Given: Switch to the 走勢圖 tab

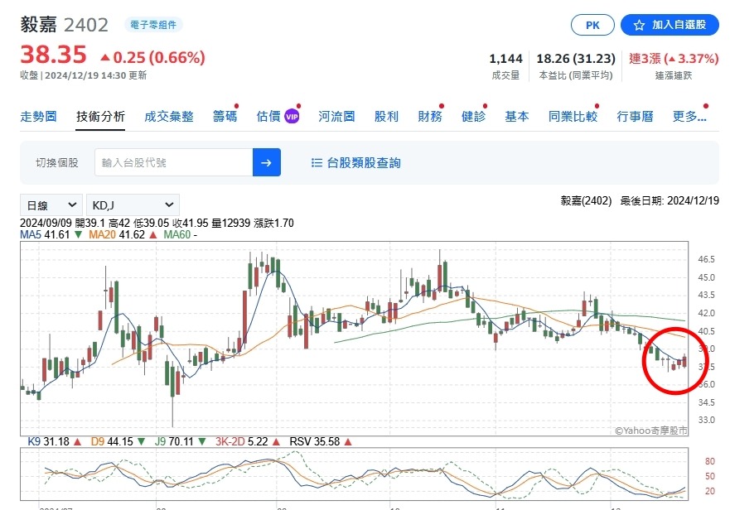Looking at the screenshot, I should click(x=38, y=117).
